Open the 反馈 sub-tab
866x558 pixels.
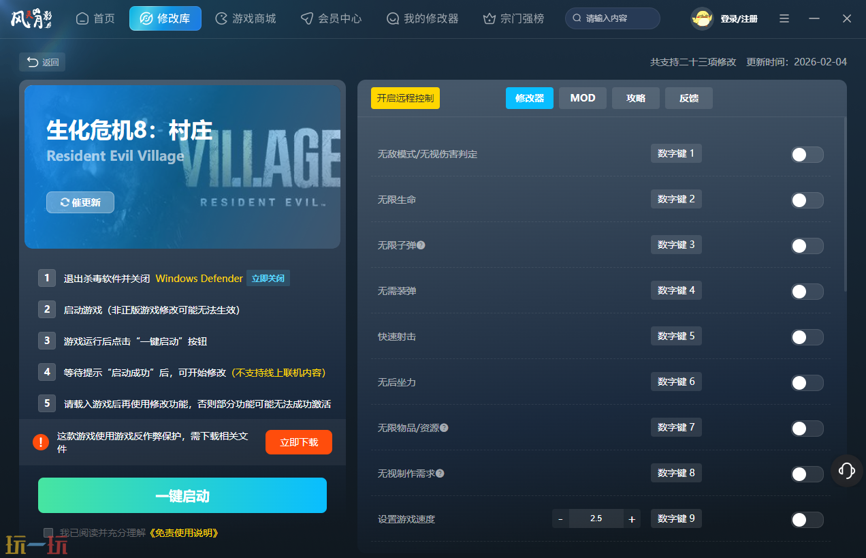(689, 98)
